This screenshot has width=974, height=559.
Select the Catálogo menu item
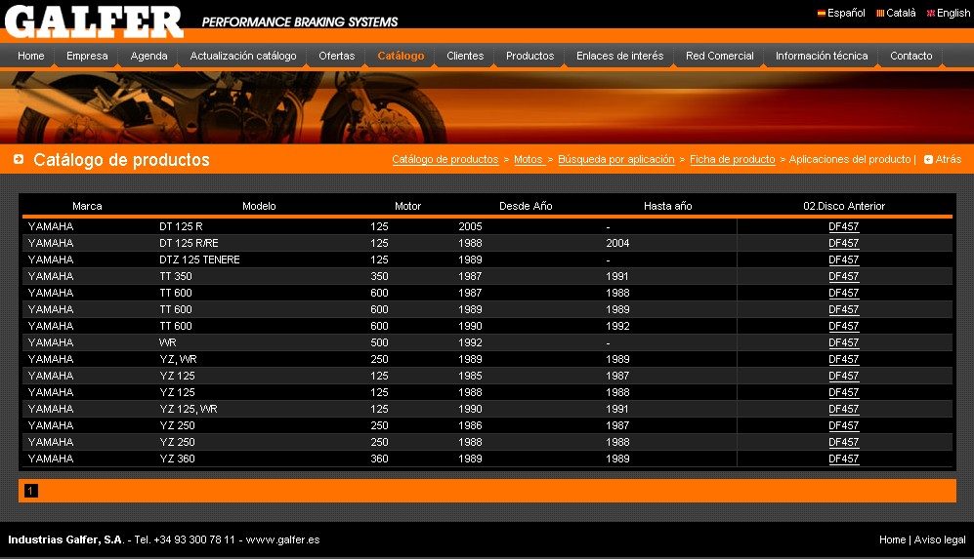point(401,56)
